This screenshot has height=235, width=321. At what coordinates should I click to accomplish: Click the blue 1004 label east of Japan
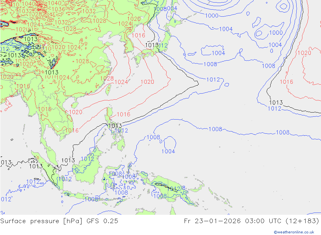pos(218,53)
